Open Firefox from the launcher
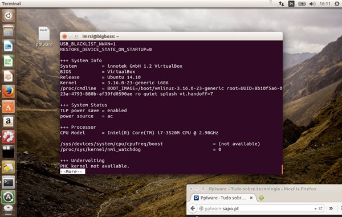Viewport: 342px width, 217px height. pos(9,92)
